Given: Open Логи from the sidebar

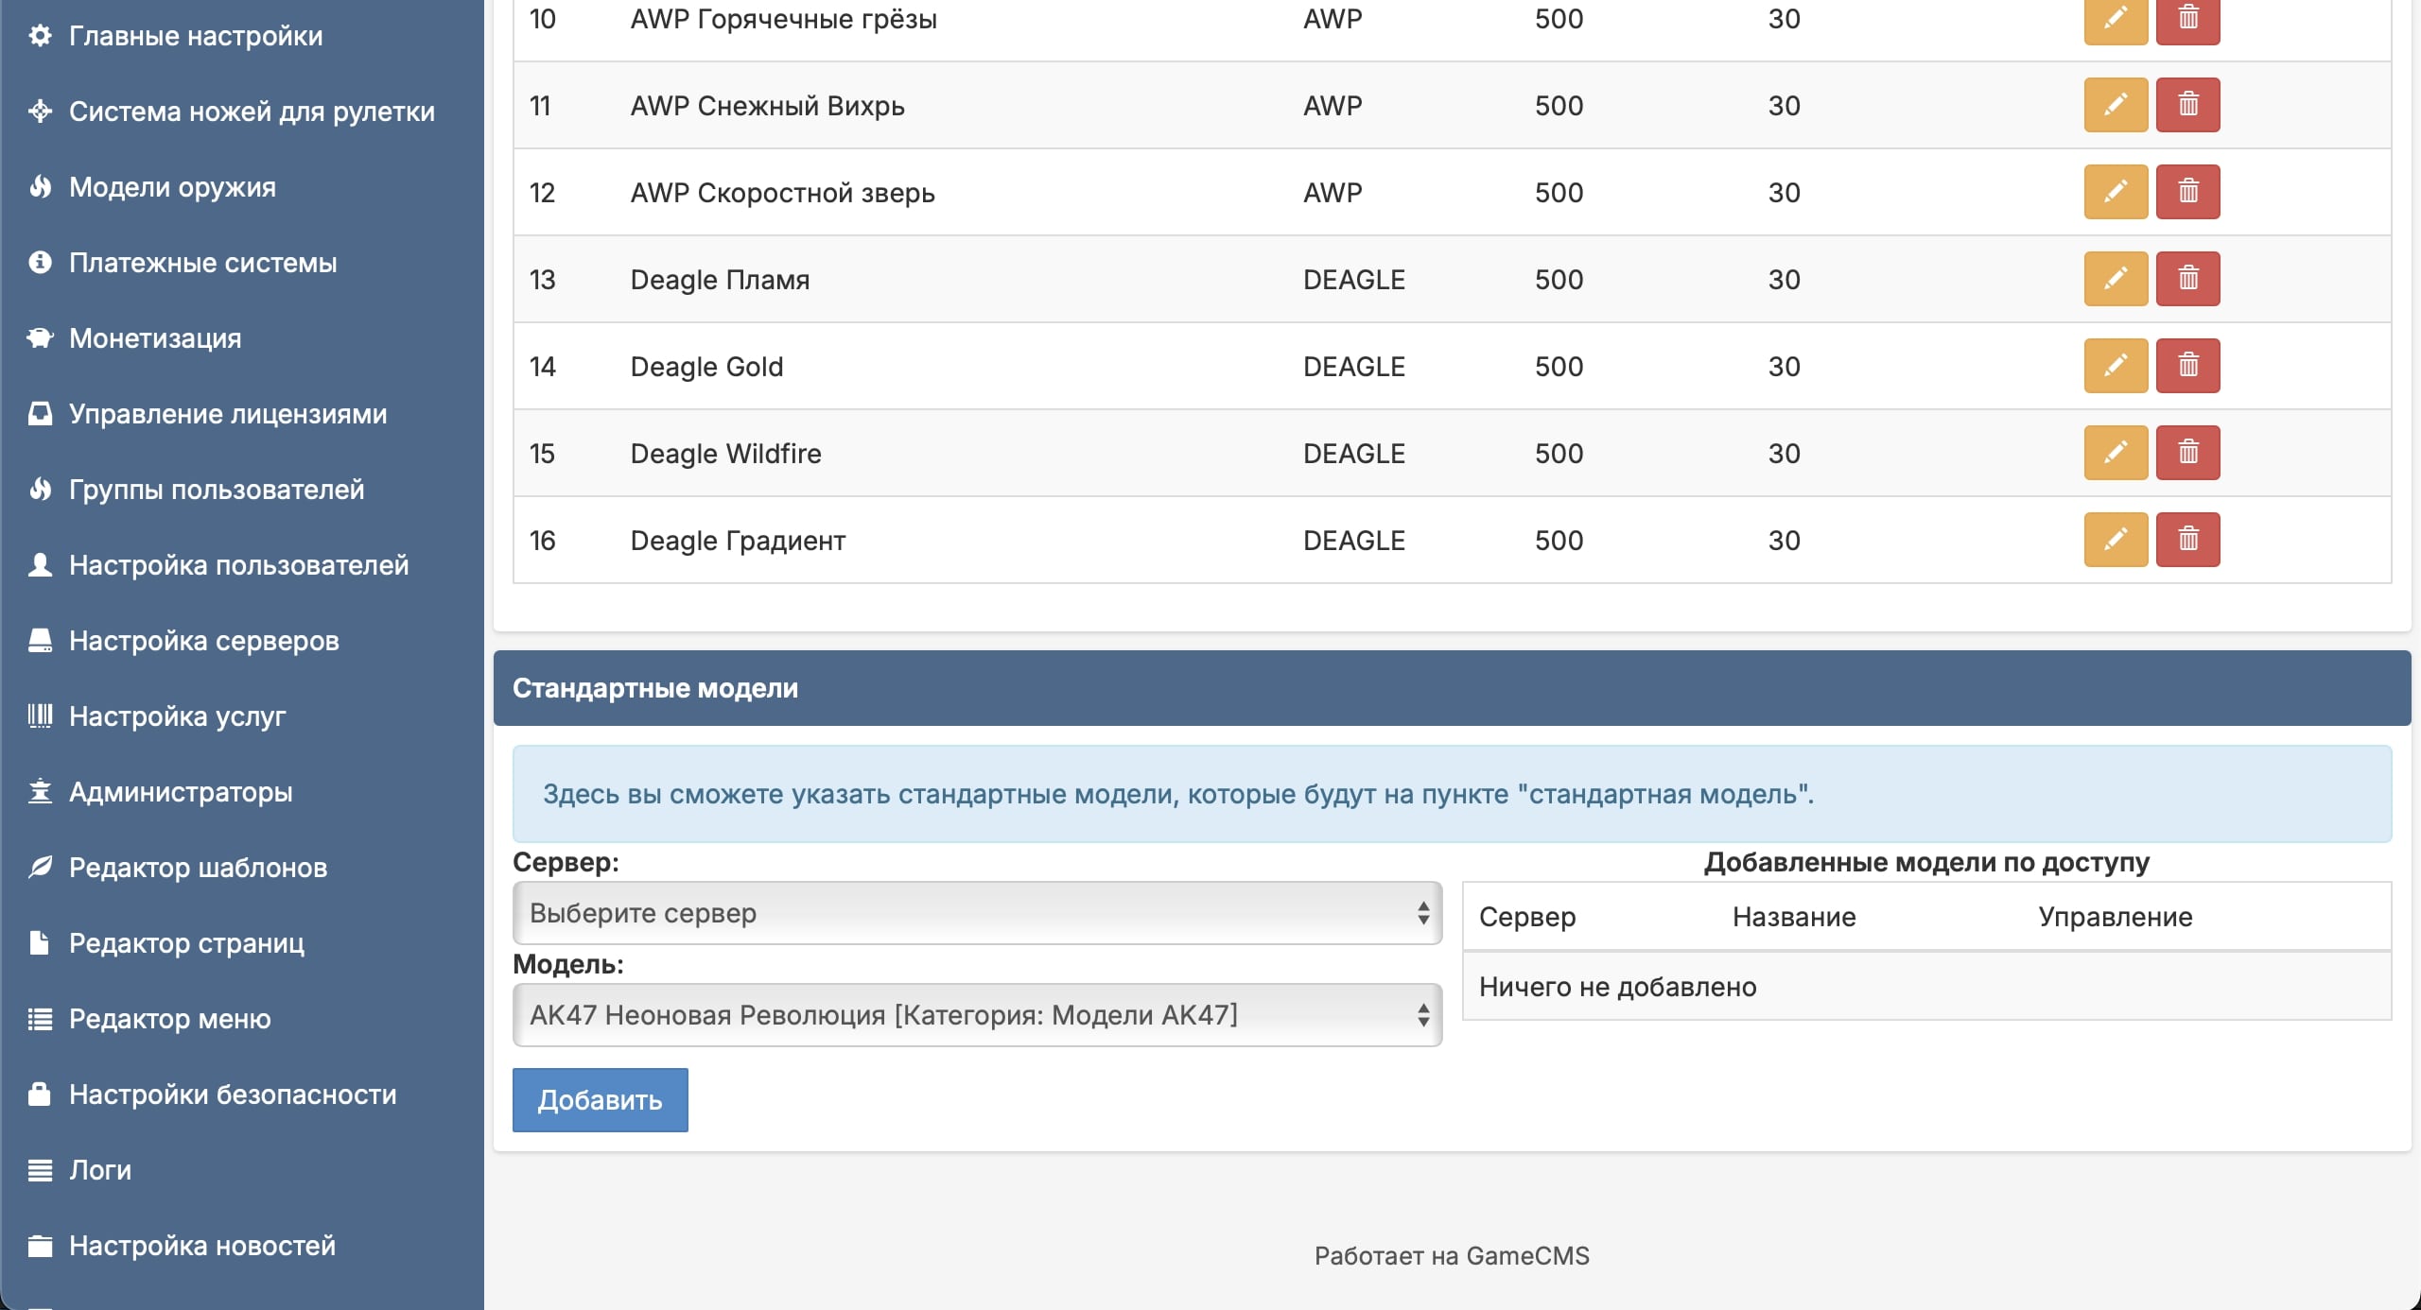Looking at the screenshot, I should click(100, 1170).
